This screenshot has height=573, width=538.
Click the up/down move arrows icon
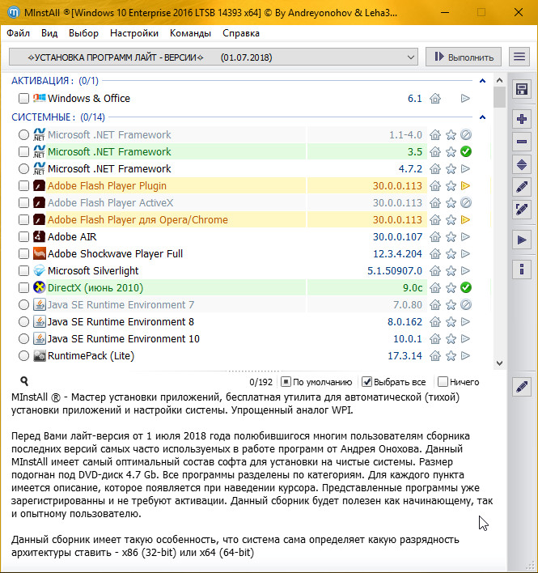click(x=522, y=165)
